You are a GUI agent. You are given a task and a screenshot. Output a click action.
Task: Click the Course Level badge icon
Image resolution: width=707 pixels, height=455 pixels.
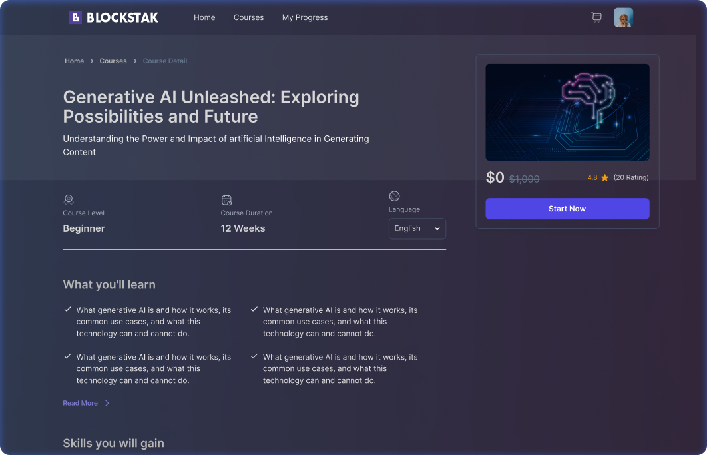point(69,199)
